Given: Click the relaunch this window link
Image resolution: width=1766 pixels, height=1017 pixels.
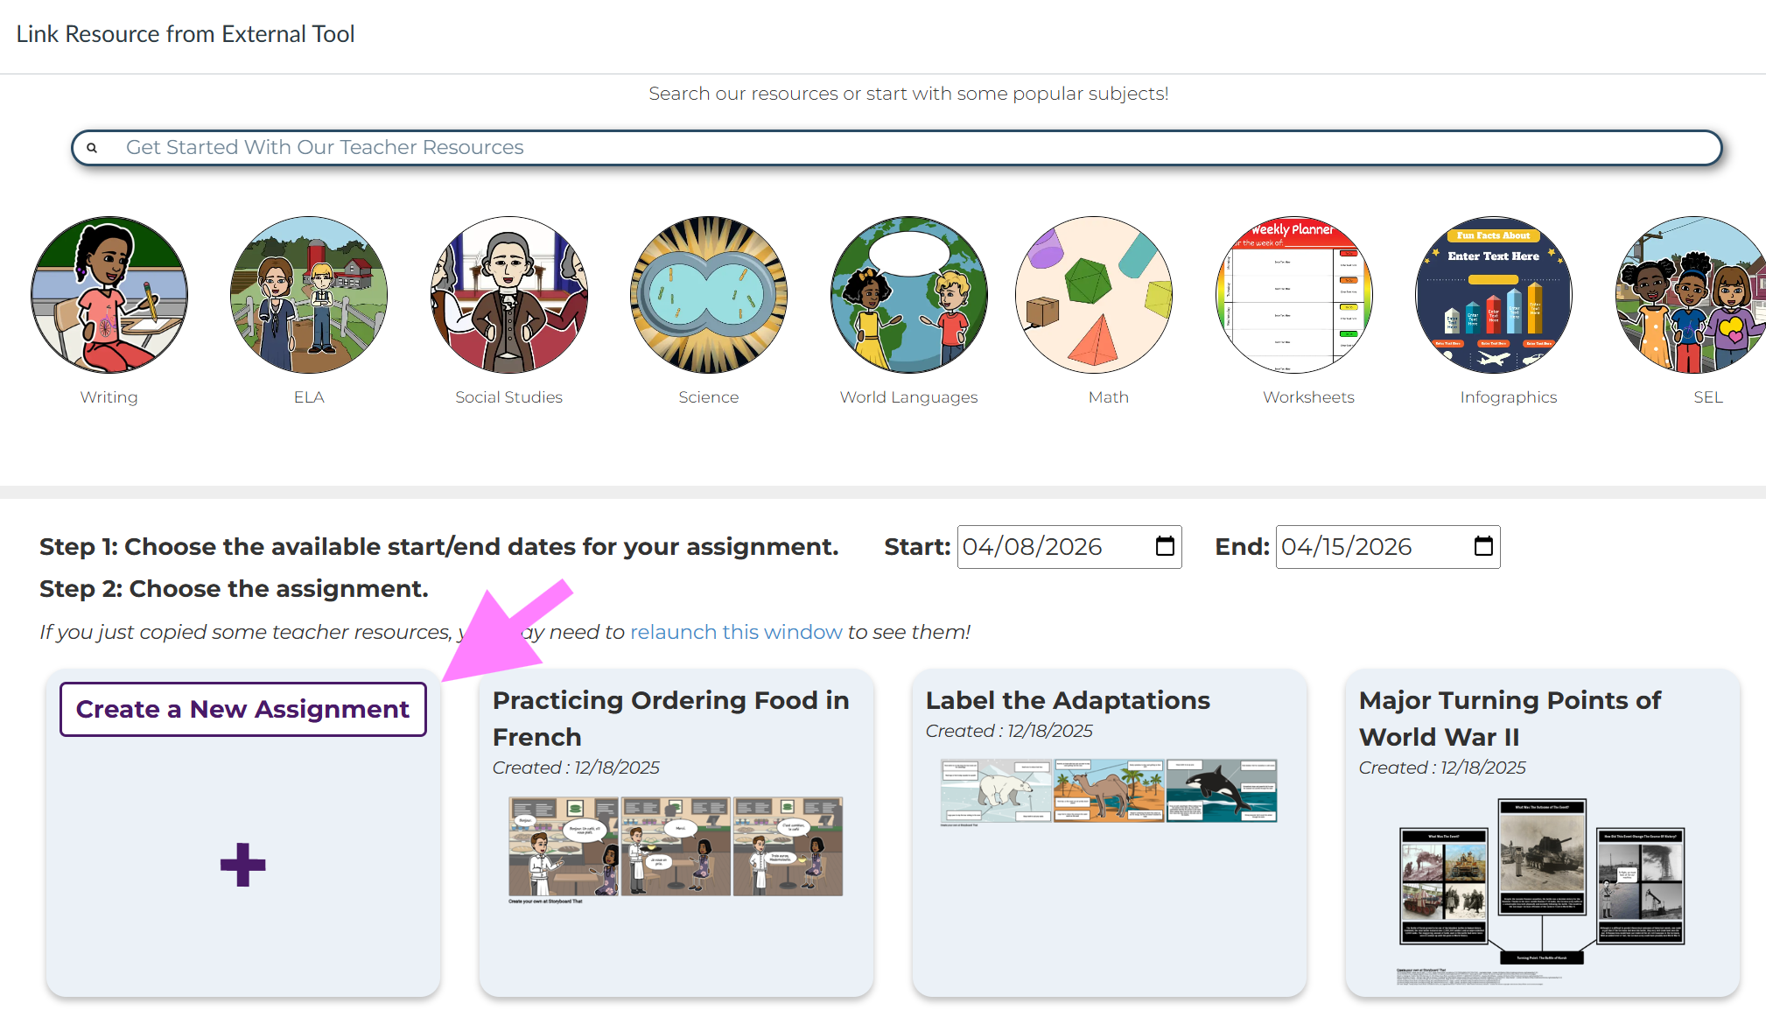Looking at the screenshot, I should tap(736, 632).
